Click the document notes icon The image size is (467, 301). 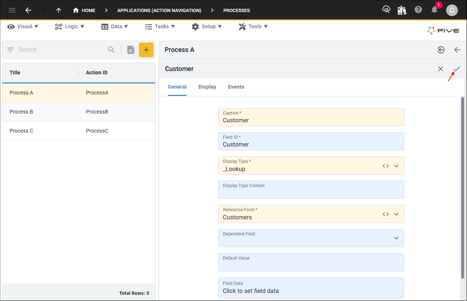coord(131,50)
